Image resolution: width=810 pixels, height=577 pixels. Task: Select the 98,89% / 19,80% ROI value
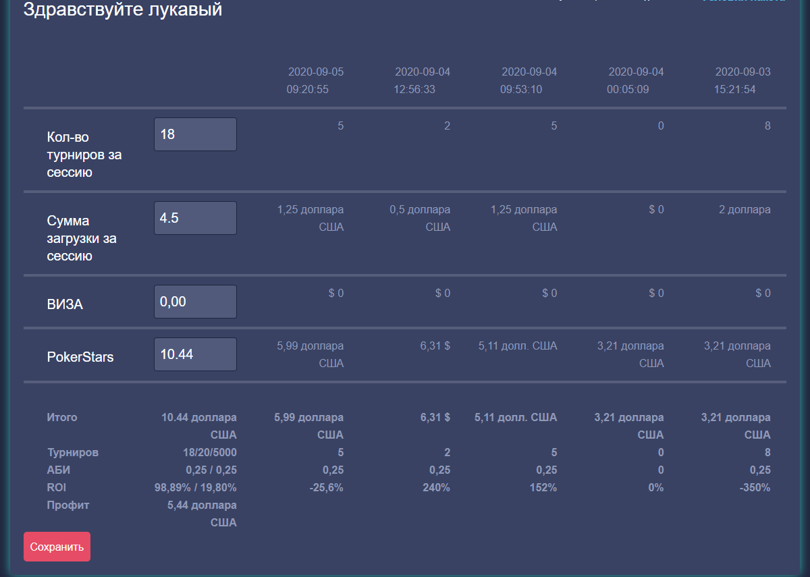click(x=196, y=487)
